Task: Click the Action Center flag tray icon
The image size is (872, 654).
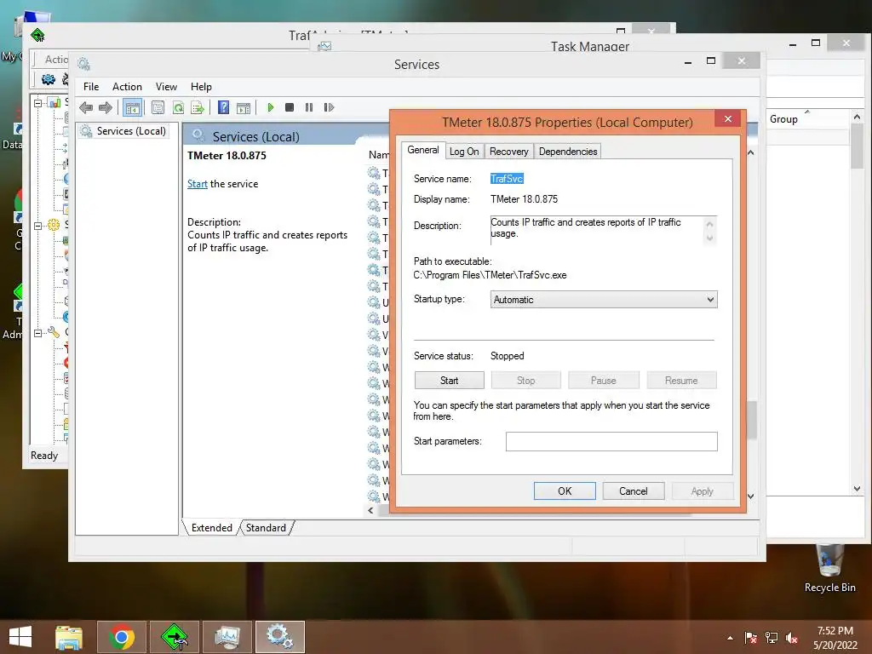Action: 751,638
